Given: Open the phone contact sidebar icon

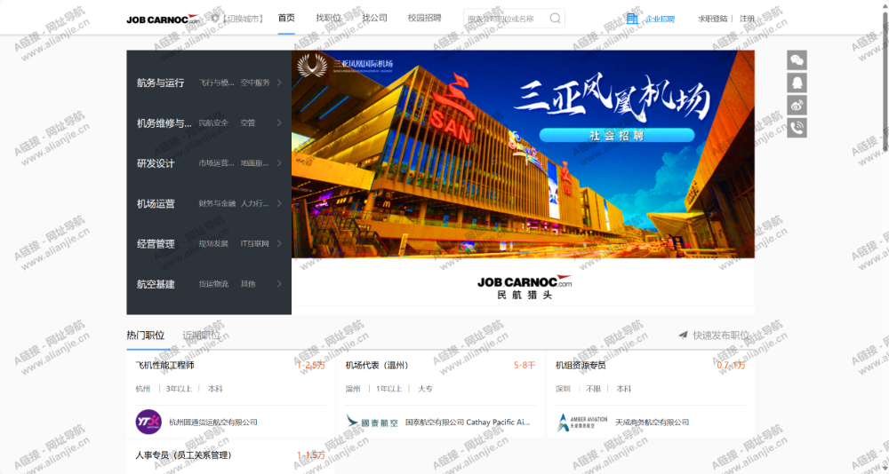Looking at the screenshot, I should click(x=797, y=128).
